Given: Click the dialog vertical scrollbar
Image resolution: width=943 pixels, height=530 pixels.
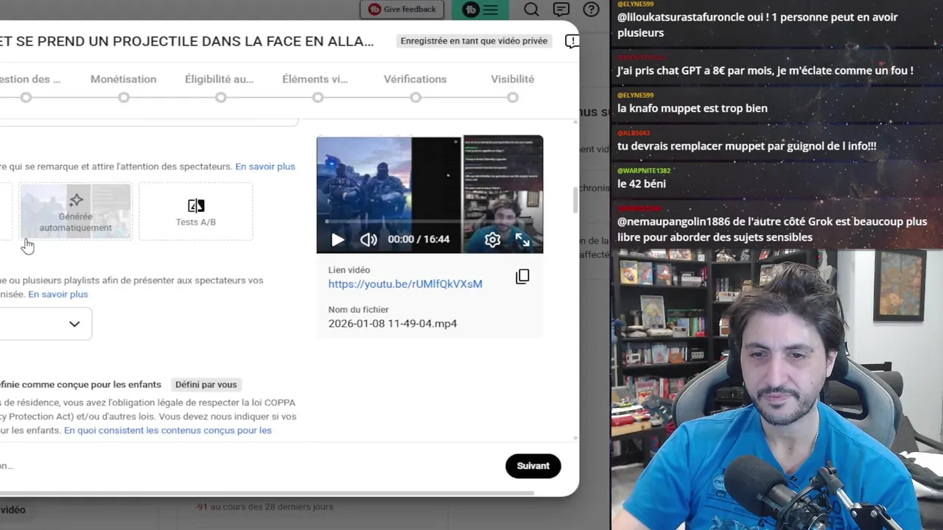Looking at the screenshot, I should [575, 199].
